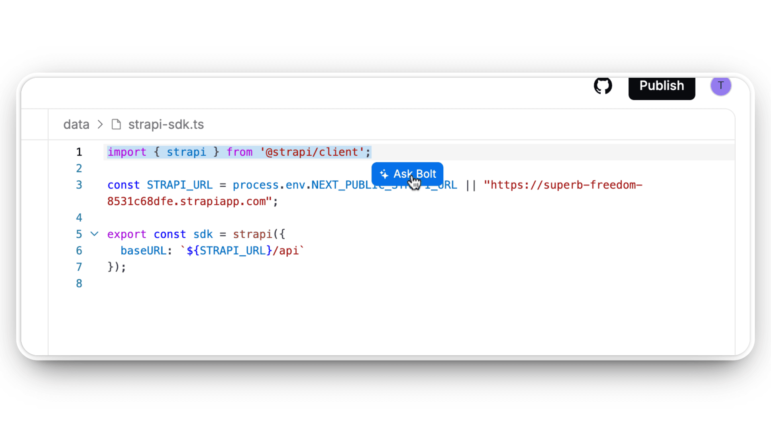
Task: Select the data breadcrumb folder
Action: click(76, 125)
